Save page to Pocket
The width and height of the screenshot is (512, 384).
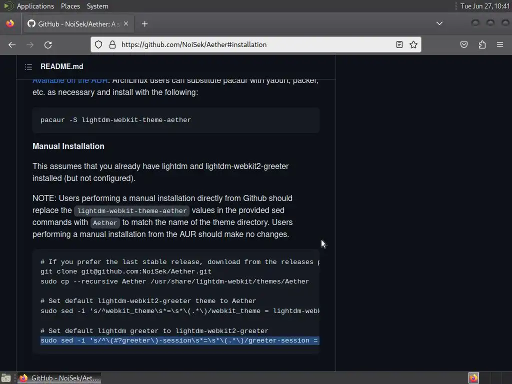click(x=464, y=44)
